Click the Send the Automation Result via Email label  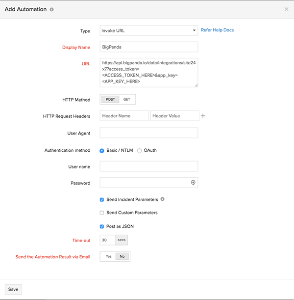pos(53,257)
